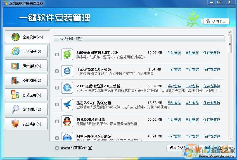The width and height of the screenshot is (237, 160).
Task: Click the 30.95 MB size value
Action: 155,53
